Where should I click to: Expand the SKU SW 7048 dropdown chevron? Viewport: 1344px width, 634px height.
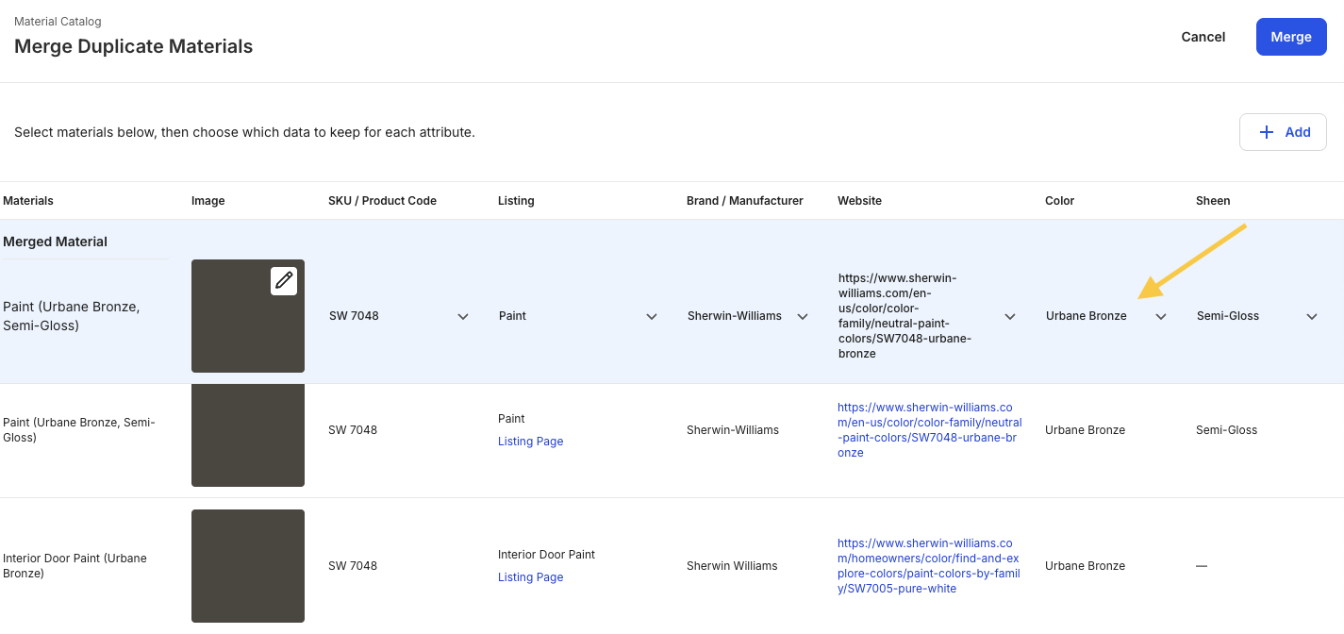[x=463, y=316]
